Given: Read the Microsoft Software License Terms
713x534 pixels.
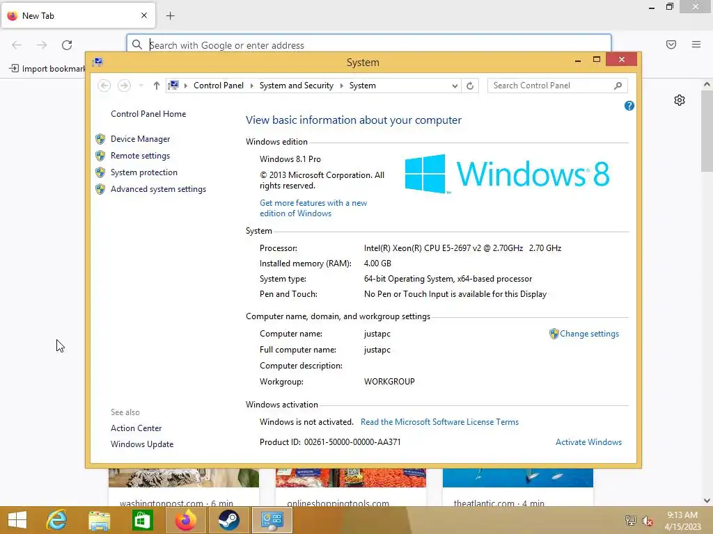Looking at the screenshot, I should click(x=439, y=422).
